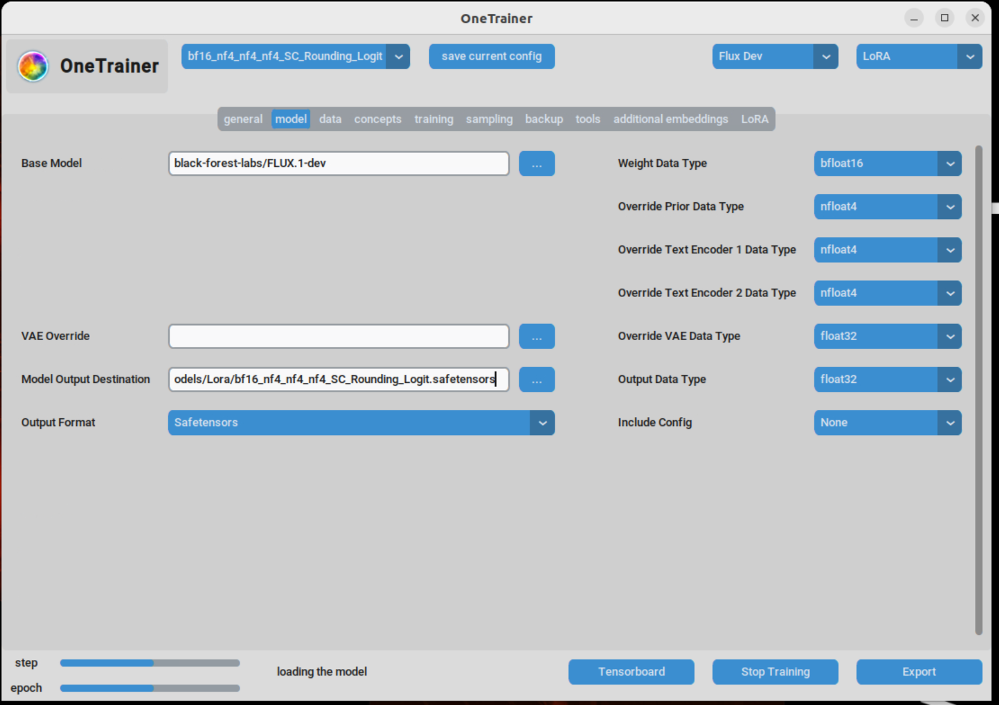Click the epoch progress bar
The width and height of the screenshot is (999, 705).
click(x=150, y=688)
